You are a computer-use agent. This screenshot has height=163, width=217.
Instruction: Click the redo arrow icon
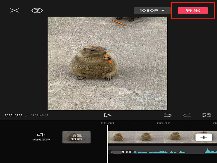(x=187, y=115)
